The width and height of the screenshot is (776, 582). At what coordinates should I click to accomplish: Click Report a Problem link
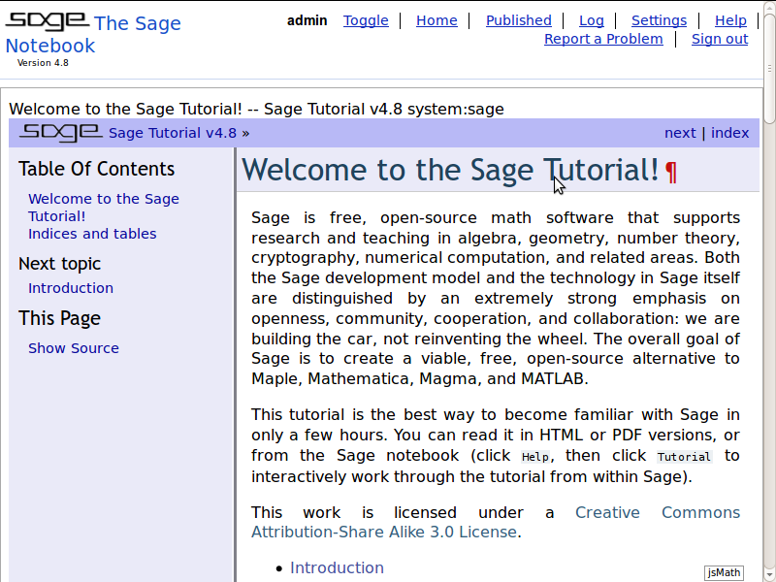[603, 39]
